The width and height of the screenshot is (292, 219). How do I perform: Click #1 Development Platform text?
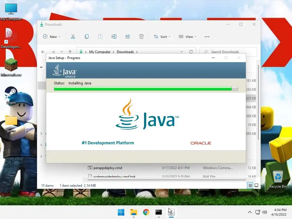108,143
